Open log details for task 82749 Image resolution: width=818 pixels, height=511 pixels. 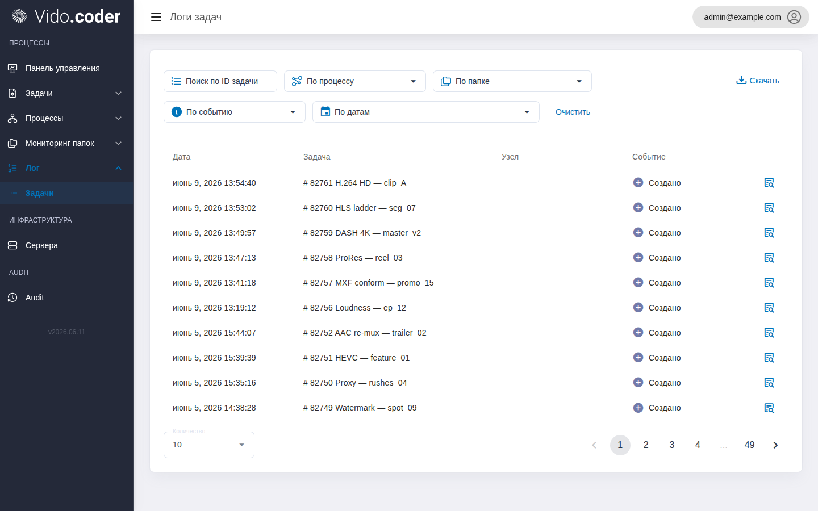769,408
